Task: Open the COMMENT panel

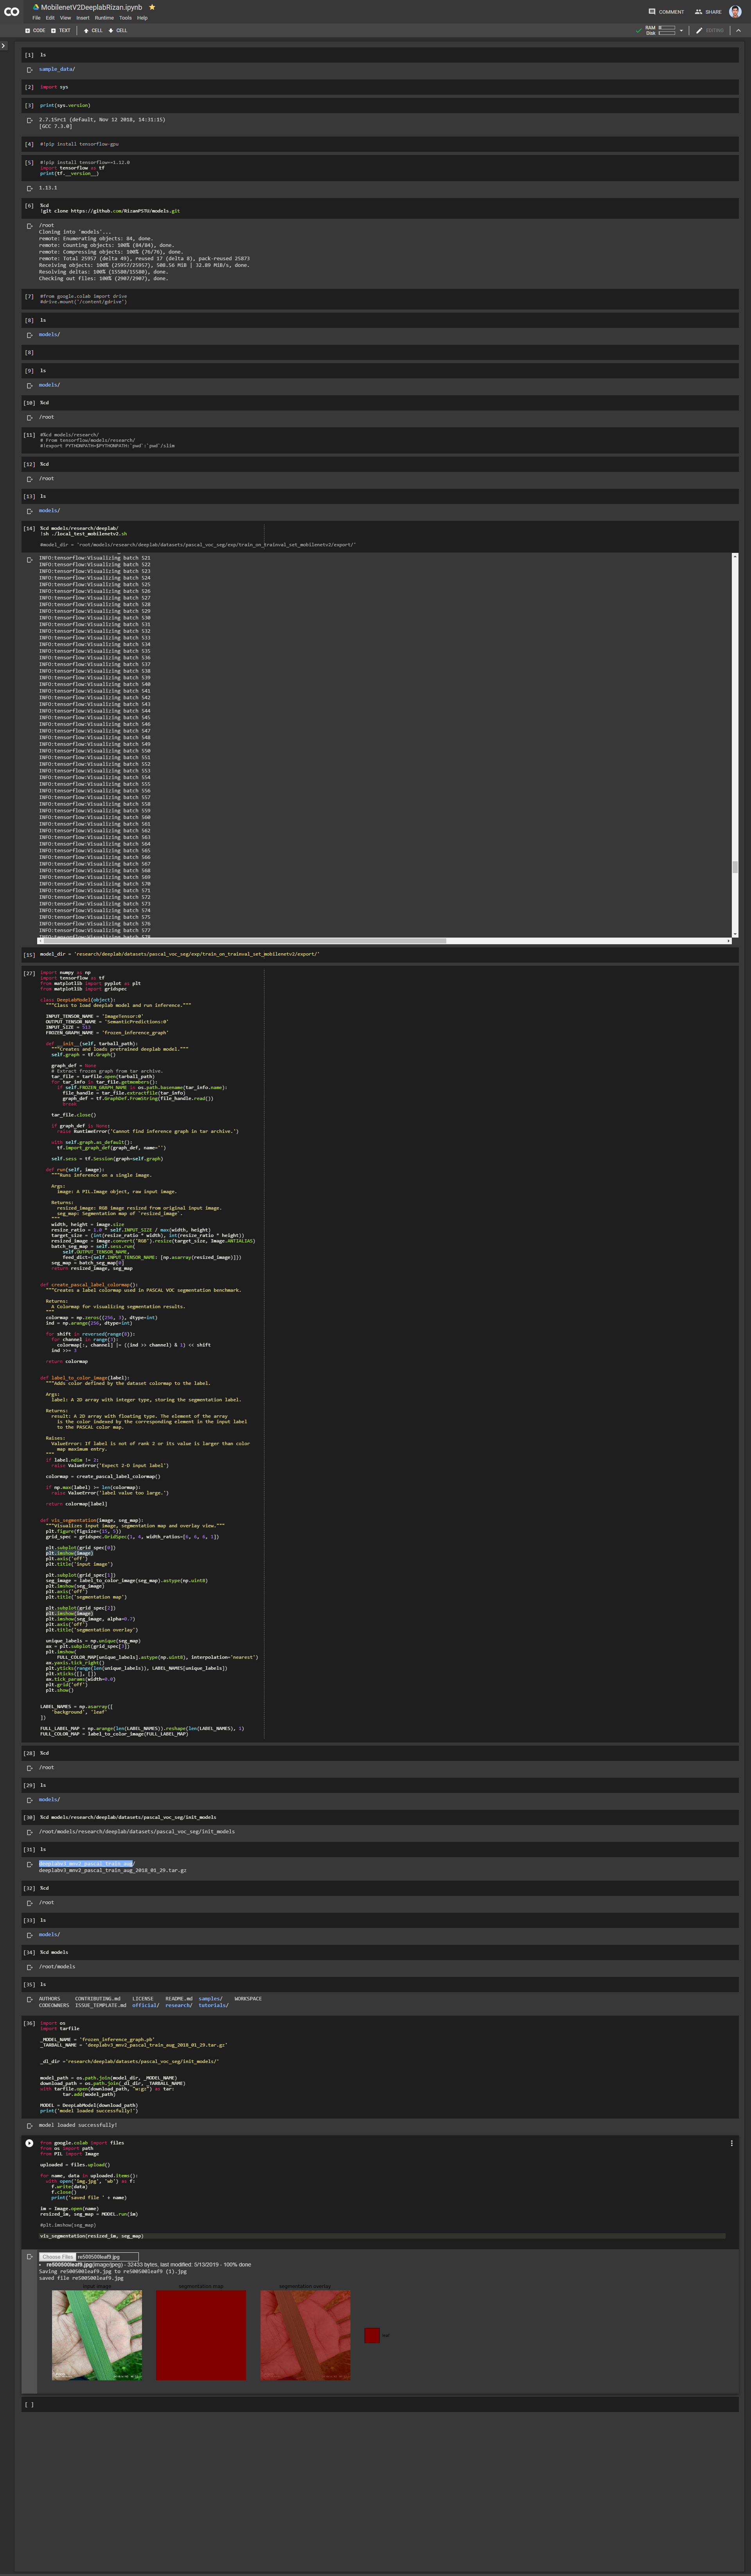Action: [666, 12]
